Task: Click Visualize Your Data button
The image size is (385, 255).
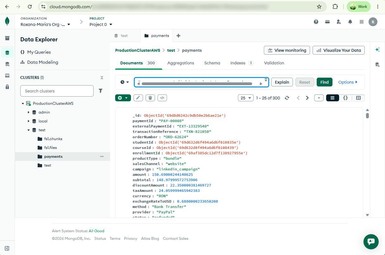Action: (x=338, y=50)
